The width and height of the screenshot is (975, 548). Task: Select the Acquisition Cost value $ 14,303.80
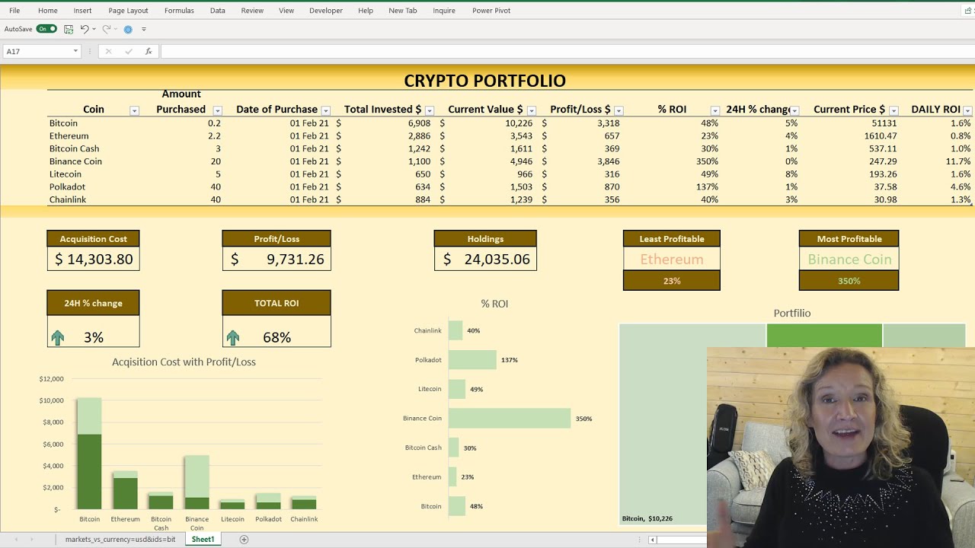(94, 259)
